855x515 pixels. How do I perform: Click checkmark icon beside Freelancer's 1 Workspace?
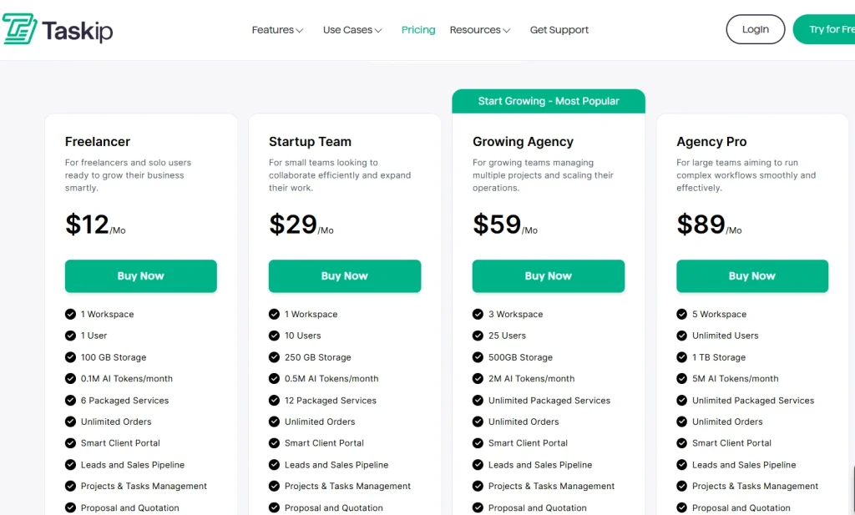click(x=70, y=314)
